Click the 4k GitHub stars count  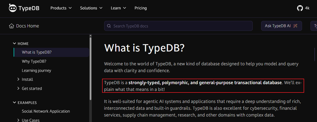[x=307, y=8]
